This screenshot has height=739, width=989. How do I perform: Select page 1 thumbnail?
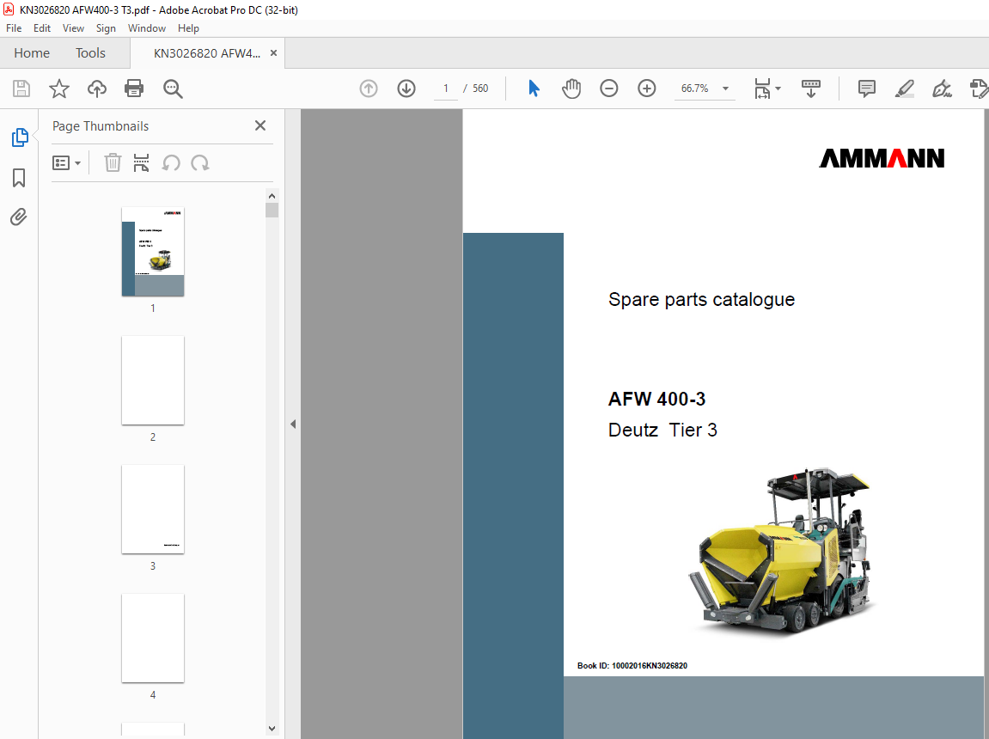click(153, 252)
